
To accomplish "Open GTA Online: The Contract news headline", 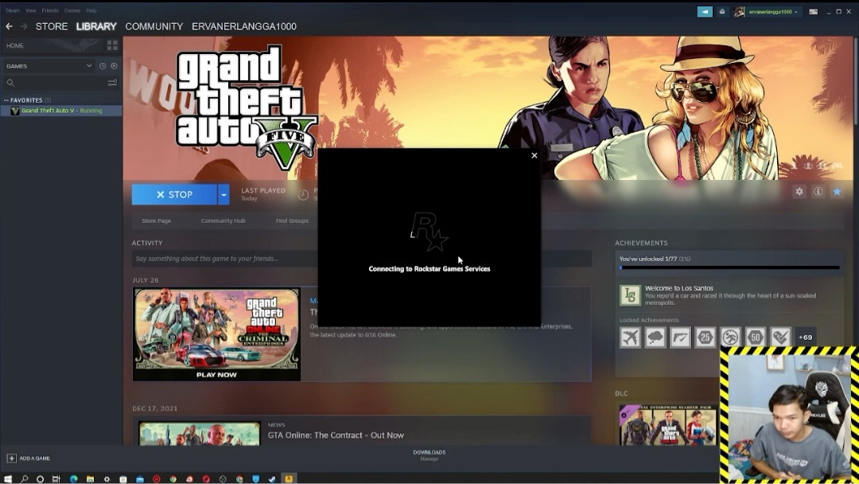I will tap(336, 435).
